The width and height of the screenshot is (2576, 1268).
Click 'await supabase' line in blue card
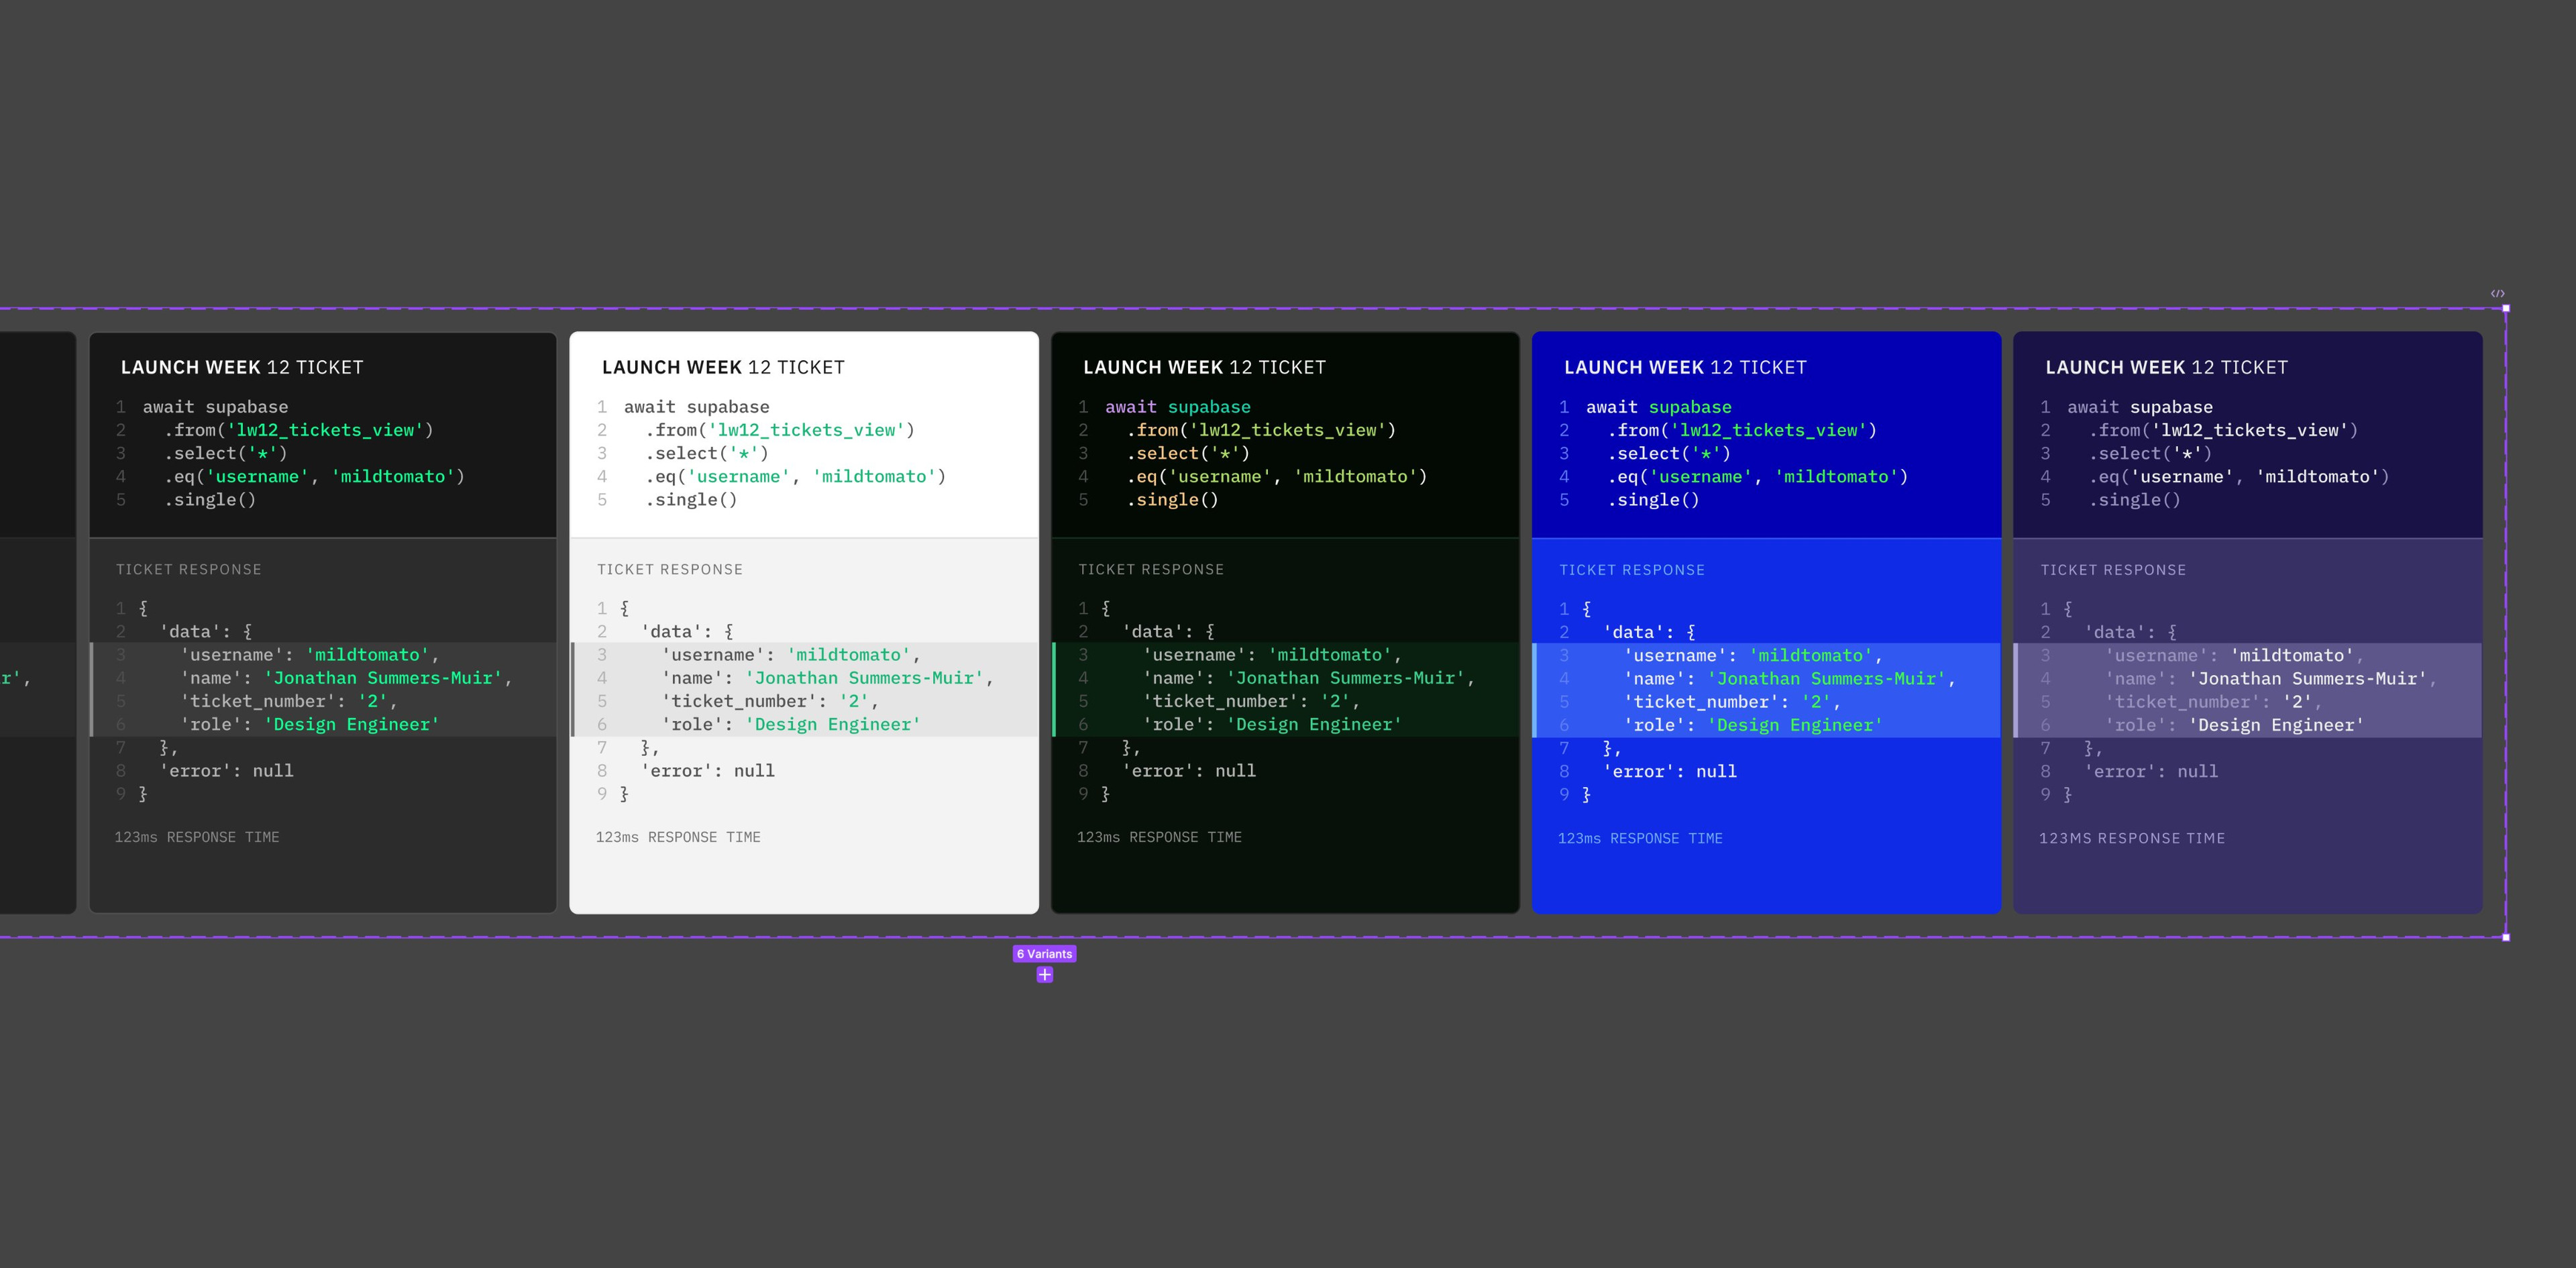point(1659,407)
